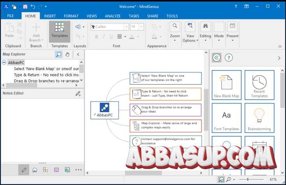Open the text alignment dropdown arrow
Image resolution: width=286 pixels, height=185 pixels.
pyautogui.click(x=125, y=37)
